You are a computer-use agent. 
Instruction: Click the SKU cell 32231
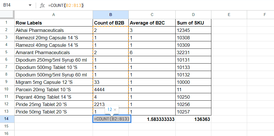[x=193, y=52]
